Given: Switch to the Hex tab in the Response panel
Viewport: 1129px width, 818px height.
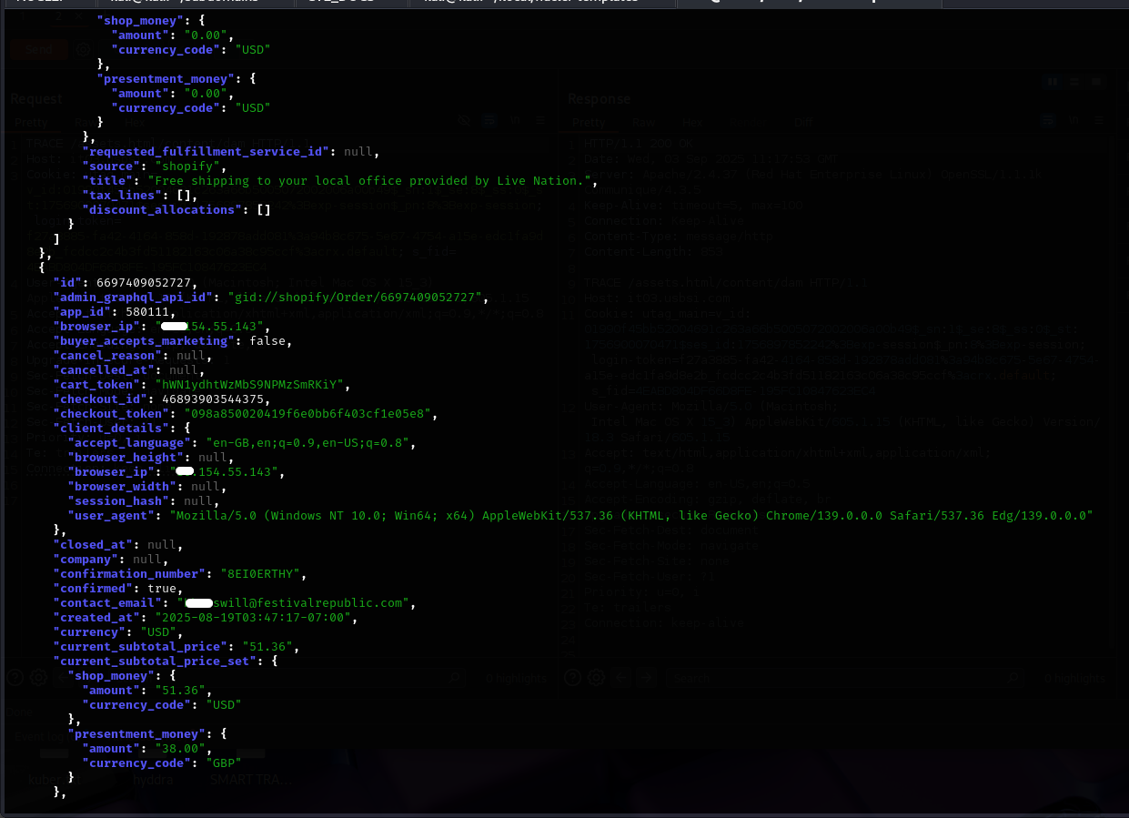Looking at the screenshot, I should pyautogui.click(x=692, y=122).
